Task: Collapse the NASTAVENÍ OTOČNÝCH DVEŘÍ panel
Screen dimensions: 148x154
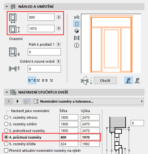Action: 7,92
